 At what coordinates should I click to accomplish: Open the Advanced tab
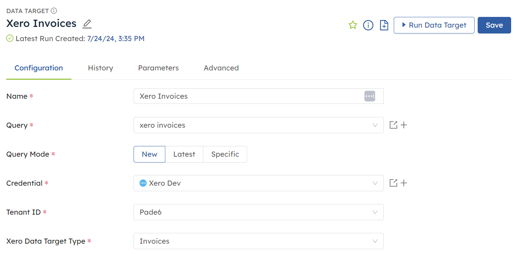coord(221,68)
